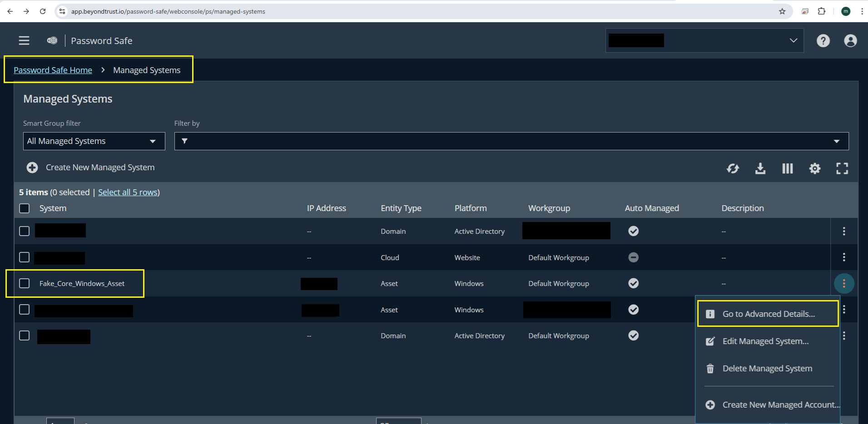Click the download export icon

pos(760,168)
